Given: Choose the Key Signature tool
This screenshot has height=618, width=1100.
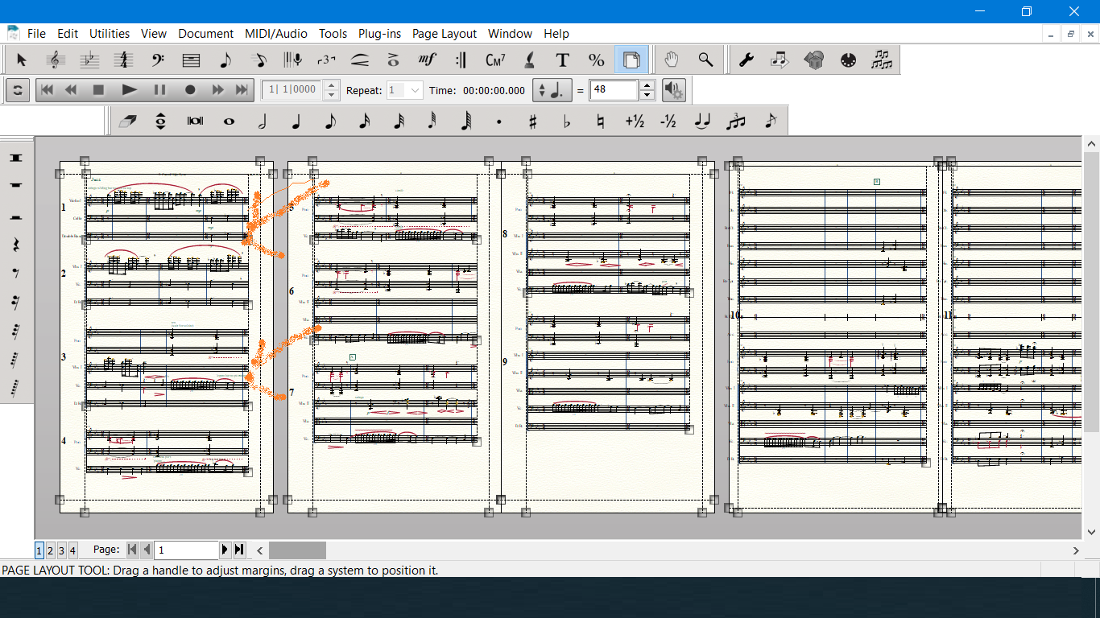Looking at the screenshot, I should [x=89, y=60].
